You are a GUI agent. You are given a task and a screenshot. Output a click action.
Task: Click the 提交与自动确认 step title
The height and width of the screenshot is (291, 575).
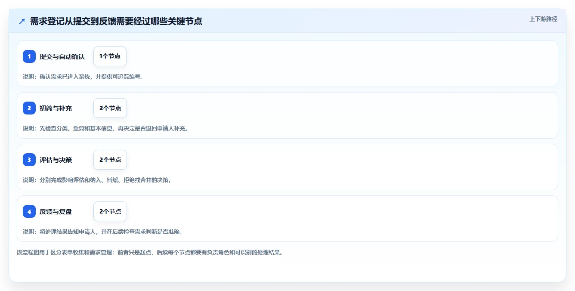click(62, 56)
